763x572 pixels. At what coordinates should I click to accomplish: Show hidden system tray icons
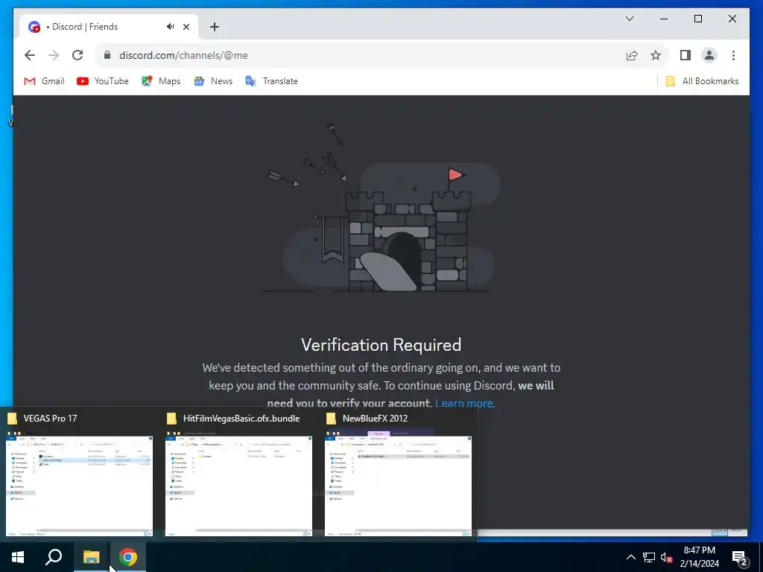[x=630, y=557]
